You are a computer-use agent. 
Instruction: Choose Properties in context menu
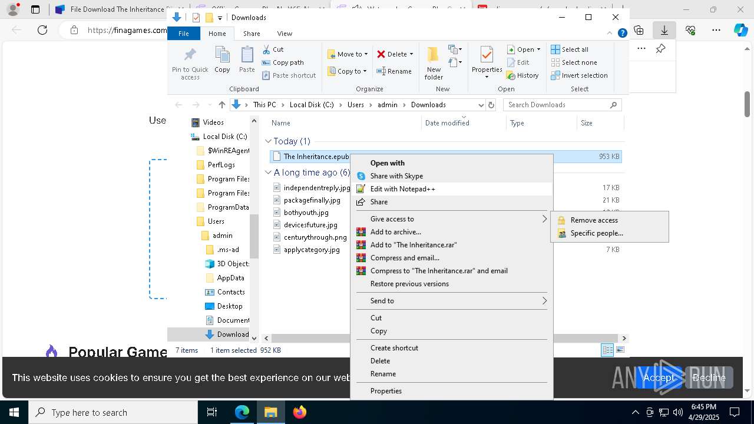click(451, 391)
